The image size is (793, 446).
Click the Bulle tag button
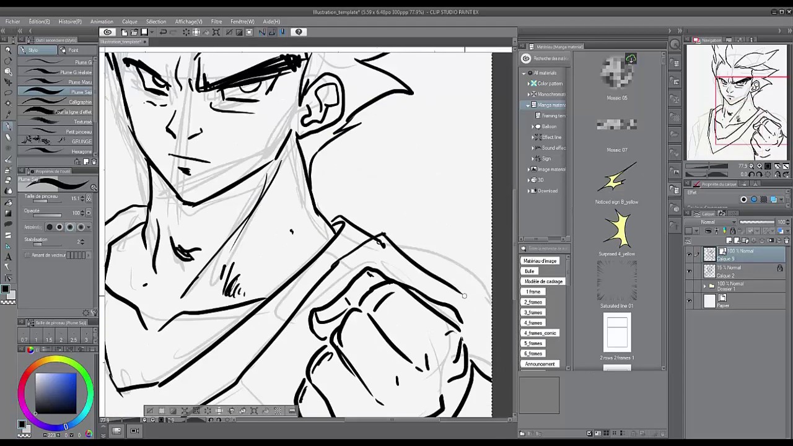[x=530, y=271]
